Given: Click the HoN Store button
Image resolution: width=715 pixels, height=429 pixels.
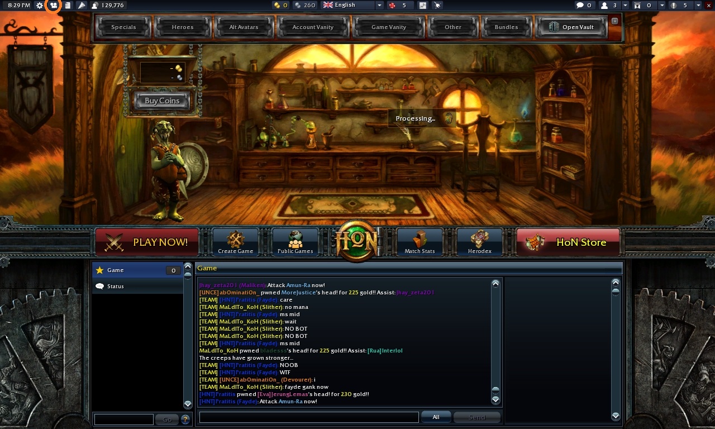Looking at the screenshot, I should tap(568, 242).
